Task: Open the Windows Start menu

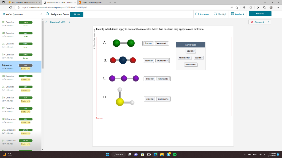Action: (107, 154)
